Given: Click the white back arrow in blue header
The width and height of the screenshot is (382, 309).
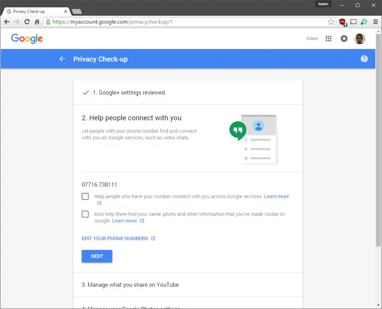Looking at the screenshot, I should (x=62, y=59).
